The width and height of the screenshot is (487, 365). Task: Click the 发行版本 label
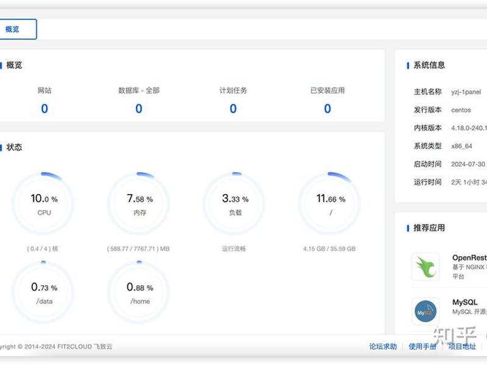(427, 109)
